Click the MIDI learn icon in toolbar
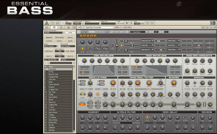The image size is (217, 134). (148, 23)
